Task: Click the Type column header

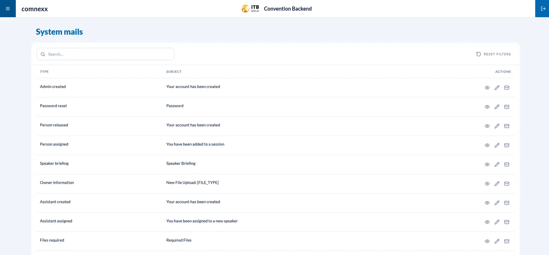Action: 44,72
